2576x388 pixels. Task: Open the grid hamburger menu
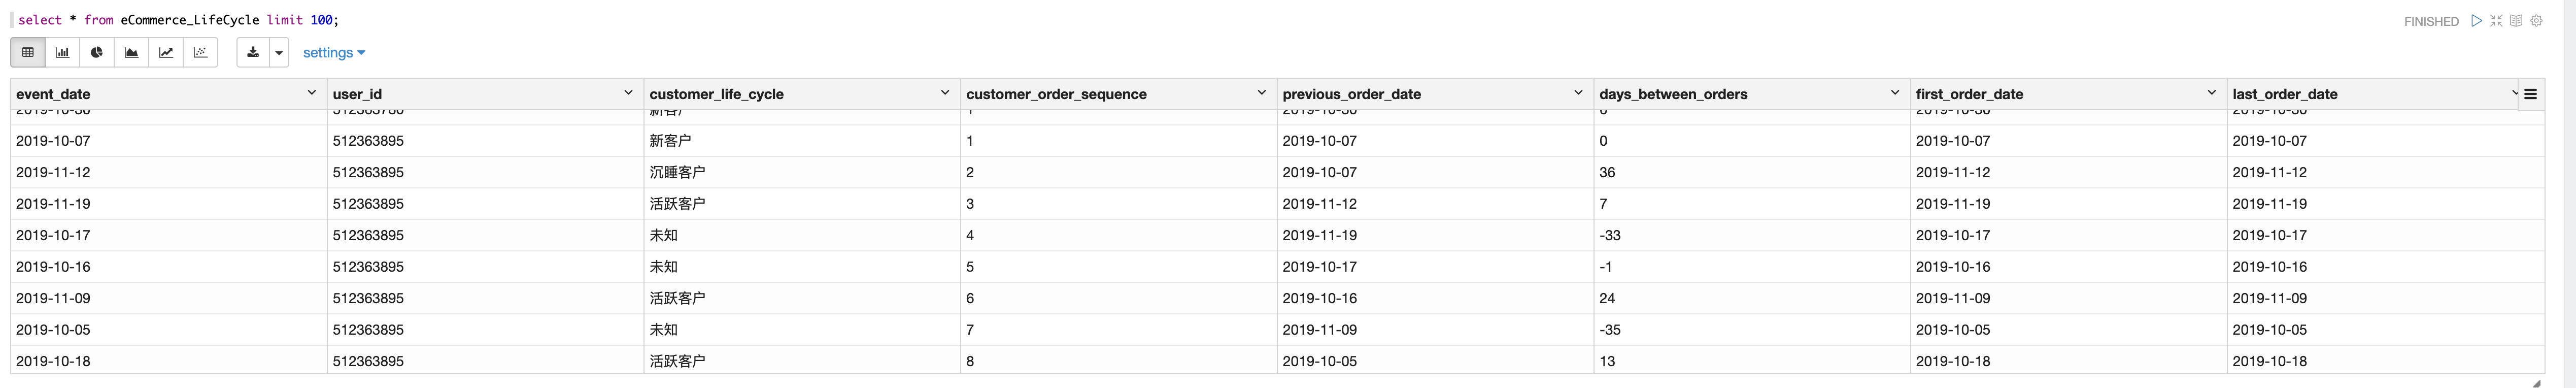click(2531, 94)
